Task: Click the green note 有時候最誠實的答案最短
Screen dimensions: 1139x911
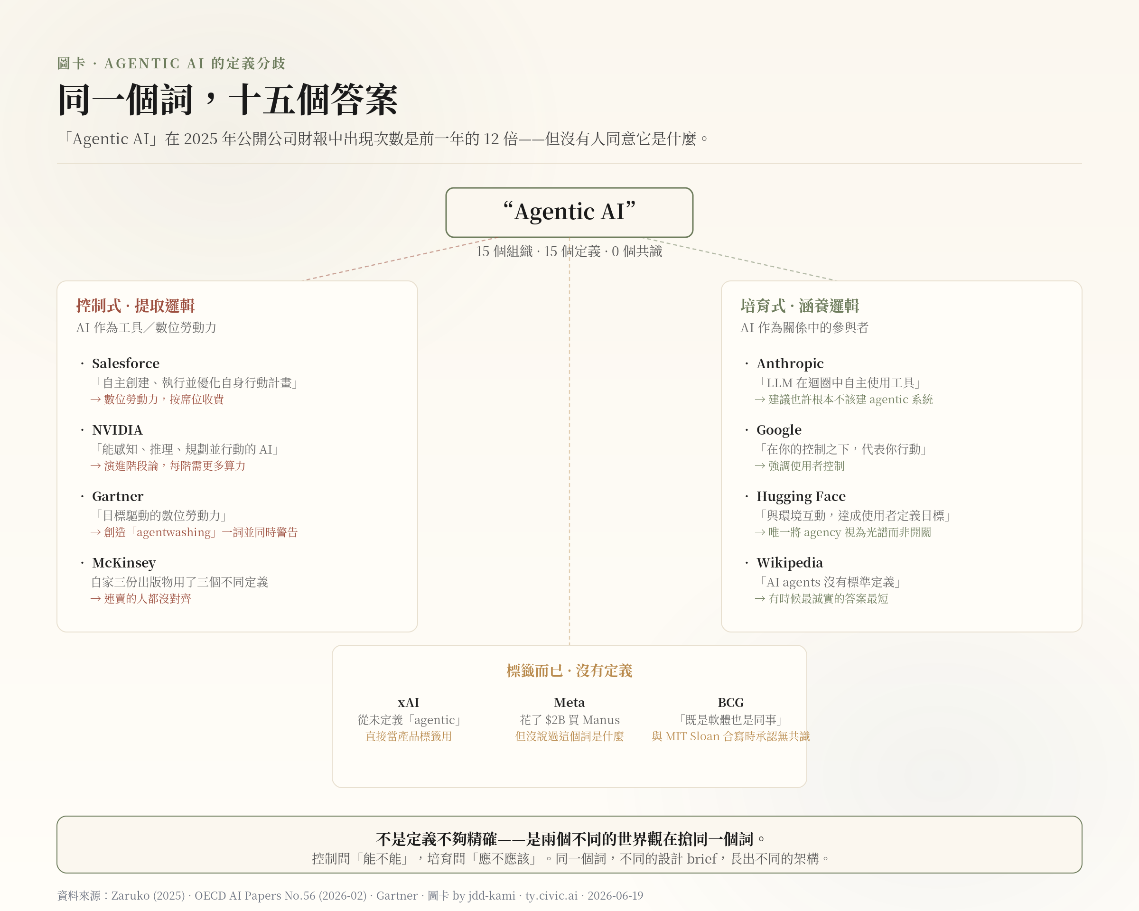Action: [x=822, y=599]
